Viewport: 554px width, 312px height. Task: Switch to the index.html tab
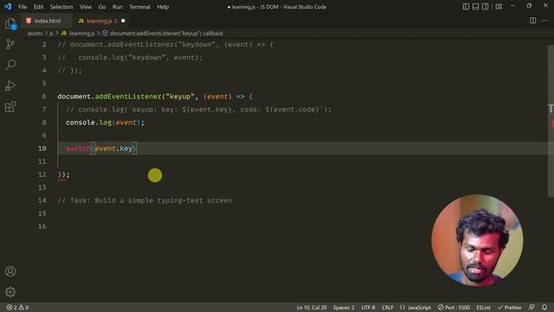pyautogui.click(x=47, y=21)
